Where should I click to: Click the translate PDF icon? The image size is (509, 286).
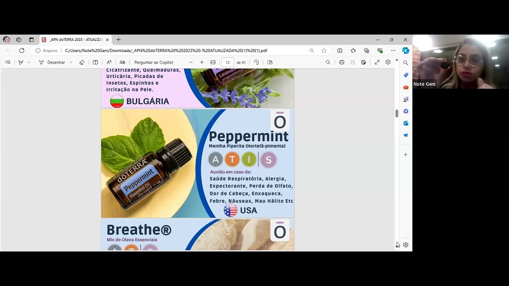tap(122, 62)
